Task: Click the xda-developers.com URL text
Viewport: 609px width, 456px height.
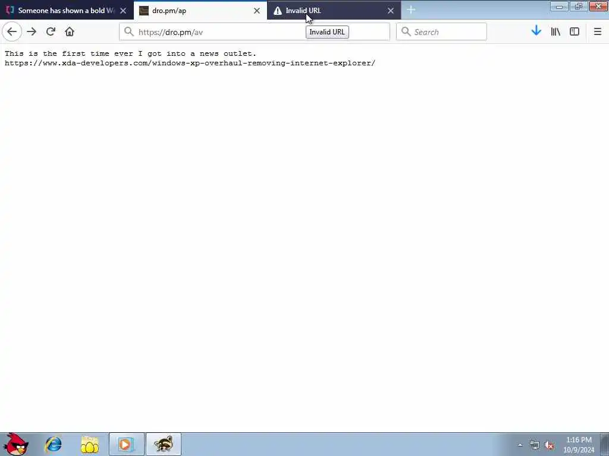Action: click(190, 63)
